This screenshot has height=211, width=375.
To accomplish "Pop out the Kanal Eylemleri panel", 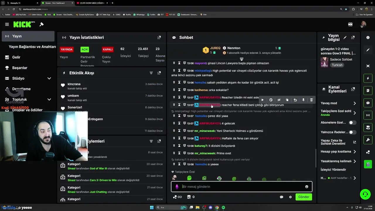I will (x=353, y=89).
